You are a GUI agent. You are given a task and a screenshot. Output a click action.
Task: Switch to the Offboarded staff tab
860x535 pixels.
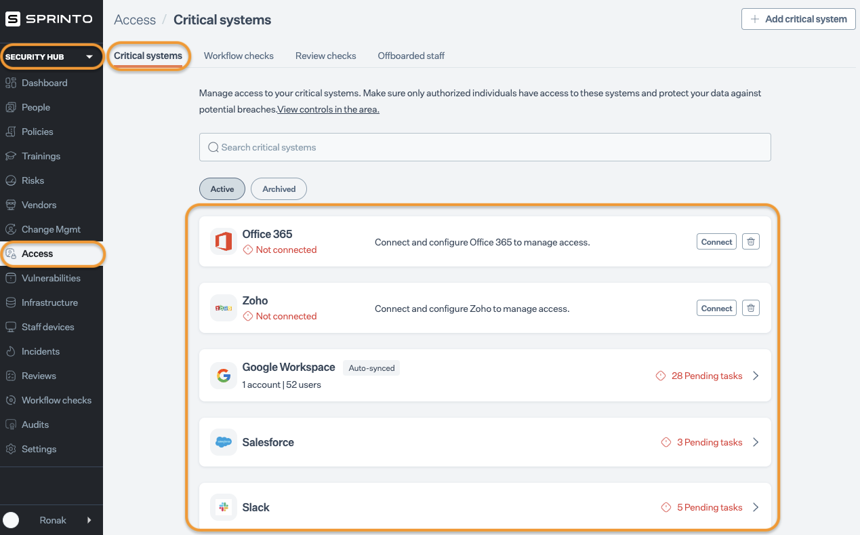pyautogui.click(x=411, y=56)
